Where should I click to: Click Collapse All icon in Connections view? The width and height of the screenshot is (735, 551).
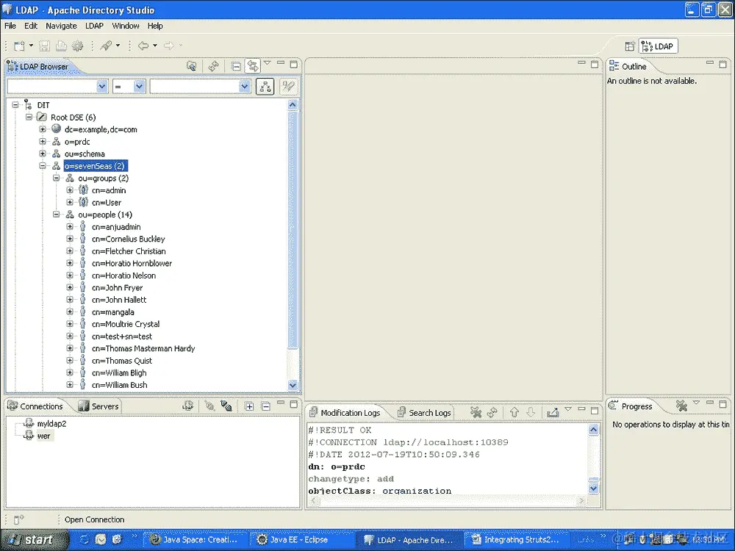[266, 406]
